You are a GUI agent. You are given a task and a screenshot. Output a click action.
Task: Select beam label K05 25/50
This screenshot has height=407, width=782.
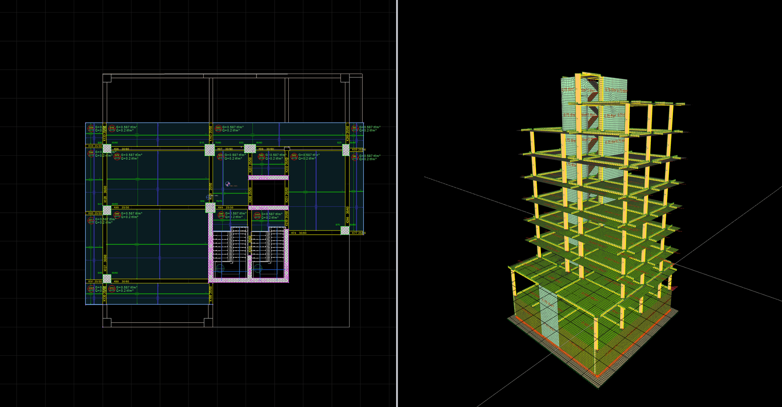click(x=95, y=146)
